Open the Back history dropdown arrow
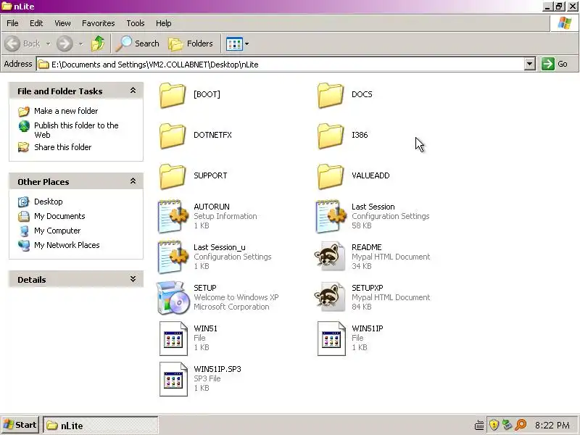The height and width of the screenshot is (435, 580). pyautogui.click(x=48, y=43)
